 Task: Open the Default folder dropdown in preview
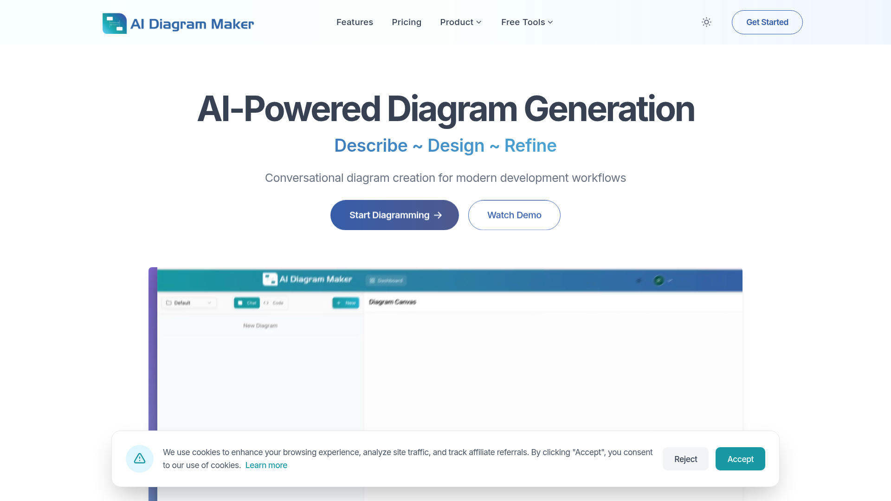189,303
